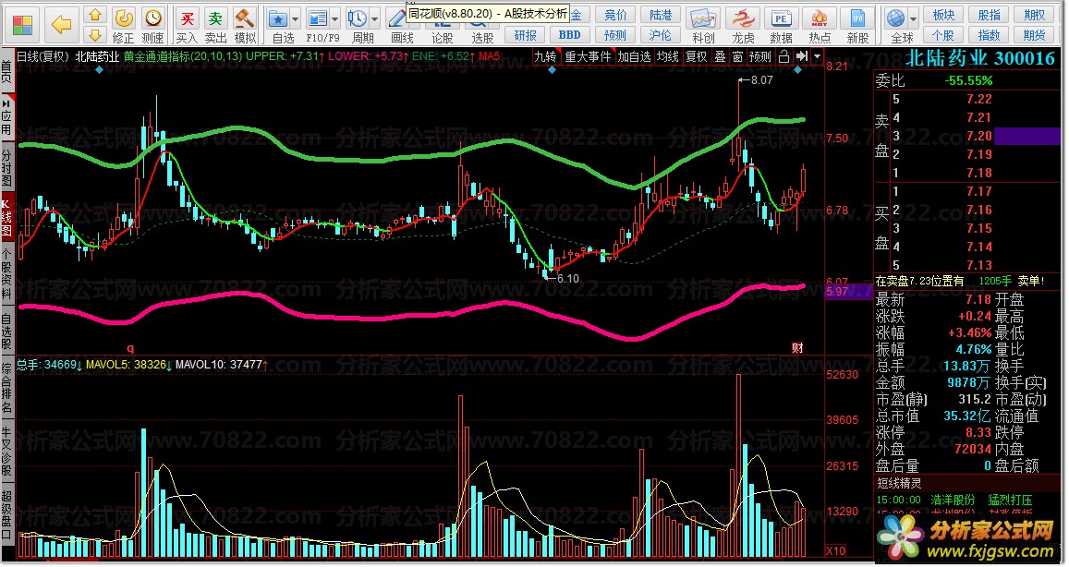Open the colorful four-square home icon
The width and height of the screenshot is (1069, 567).
pos(22,26)
